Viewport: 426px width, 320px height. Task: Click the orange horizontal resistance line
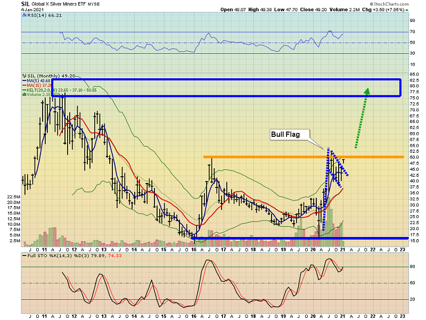[266, 157]
